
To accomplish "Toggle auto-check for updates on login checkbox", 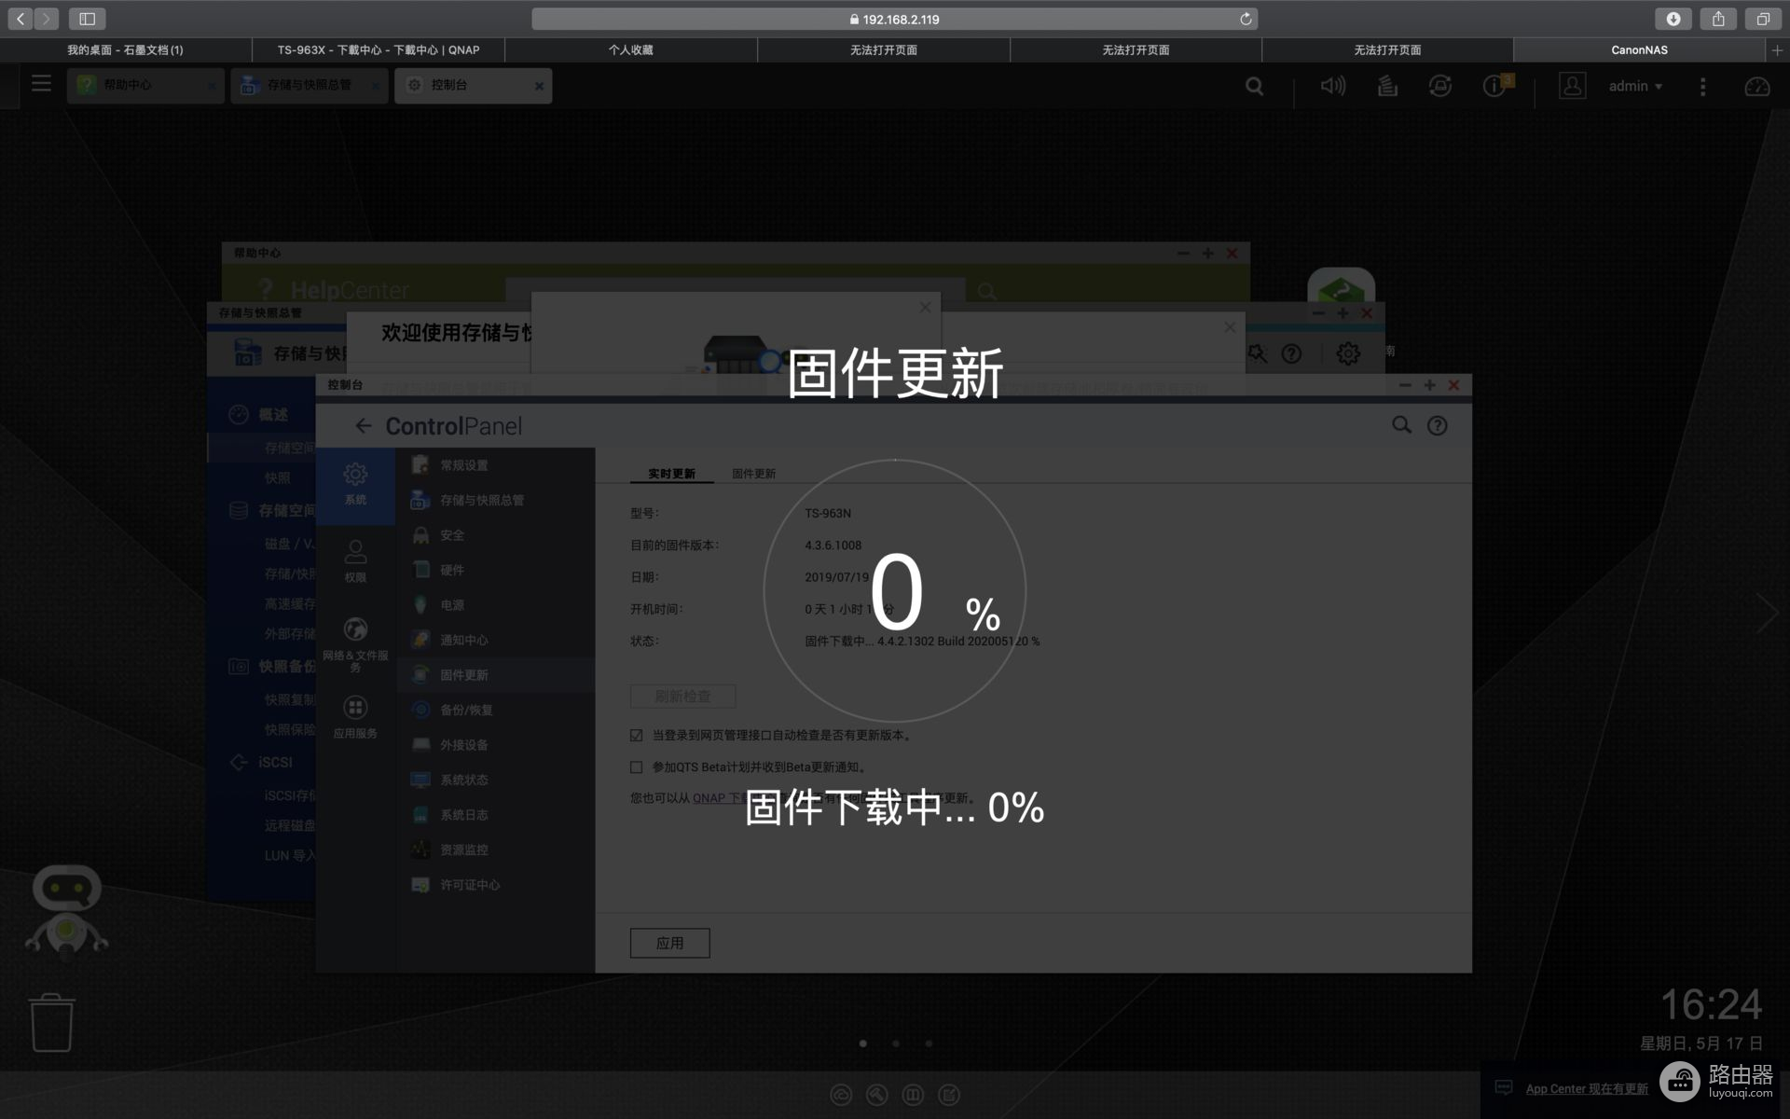I will pyautogui.click(x=636, y=736).
